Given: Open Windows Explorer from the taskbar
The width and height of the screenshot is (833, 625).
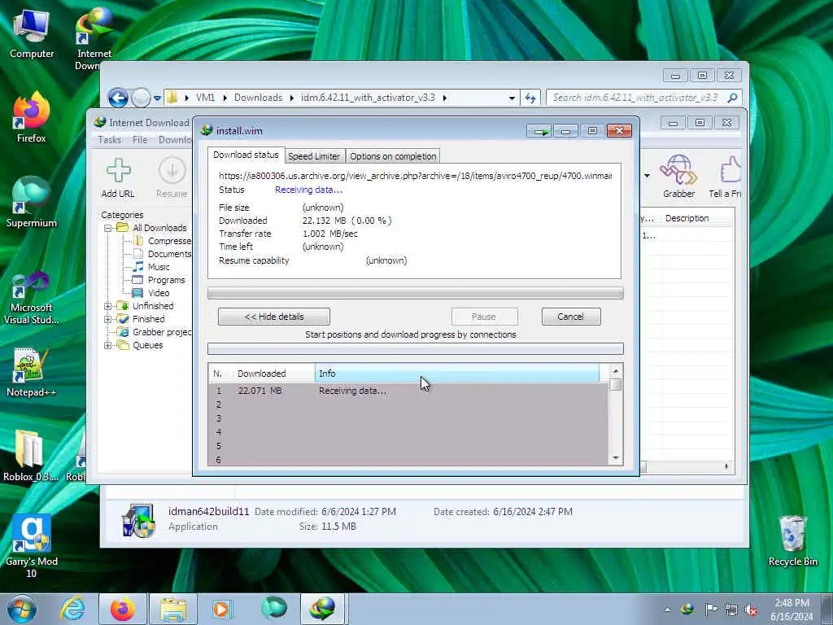Looking at the screenshot, I should 173,609.
